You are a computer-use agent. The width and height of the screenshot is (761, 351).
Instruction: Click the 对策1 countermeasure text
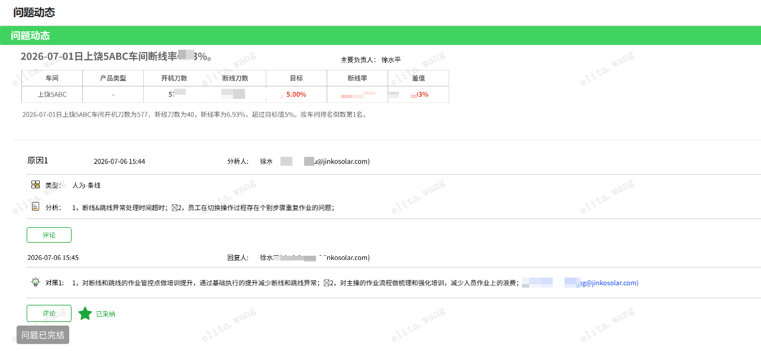click(295, 283)
